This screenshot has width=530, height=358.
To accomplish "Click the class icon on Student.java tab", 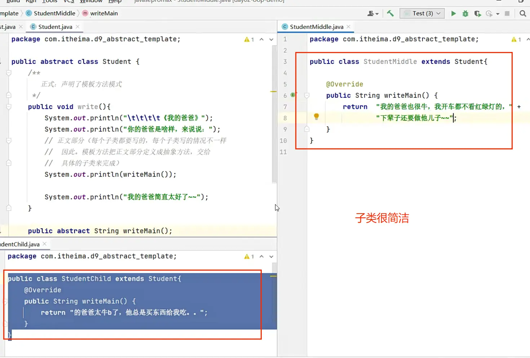I will pos(33,27).
